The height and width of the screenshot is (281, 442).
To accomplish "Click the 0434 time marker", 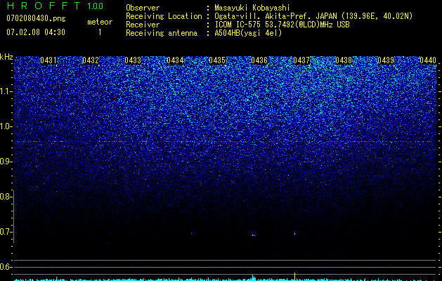I will coord(175,60).
